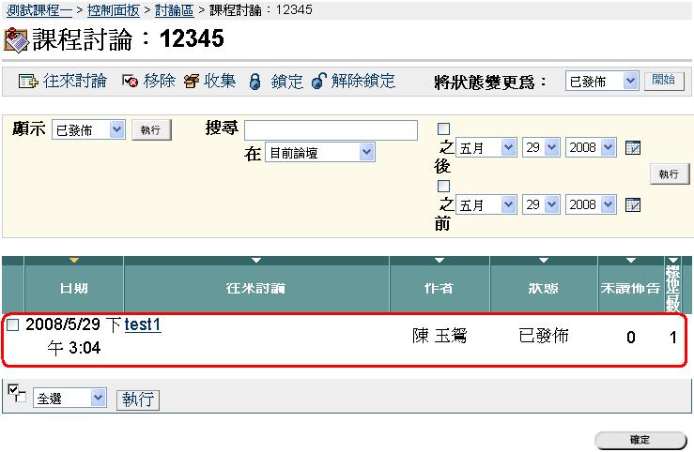The width and height of the screenshot is (694, 452).
Task: Go to 控制面板 breadcrumb link
Action: pos(114,9)
